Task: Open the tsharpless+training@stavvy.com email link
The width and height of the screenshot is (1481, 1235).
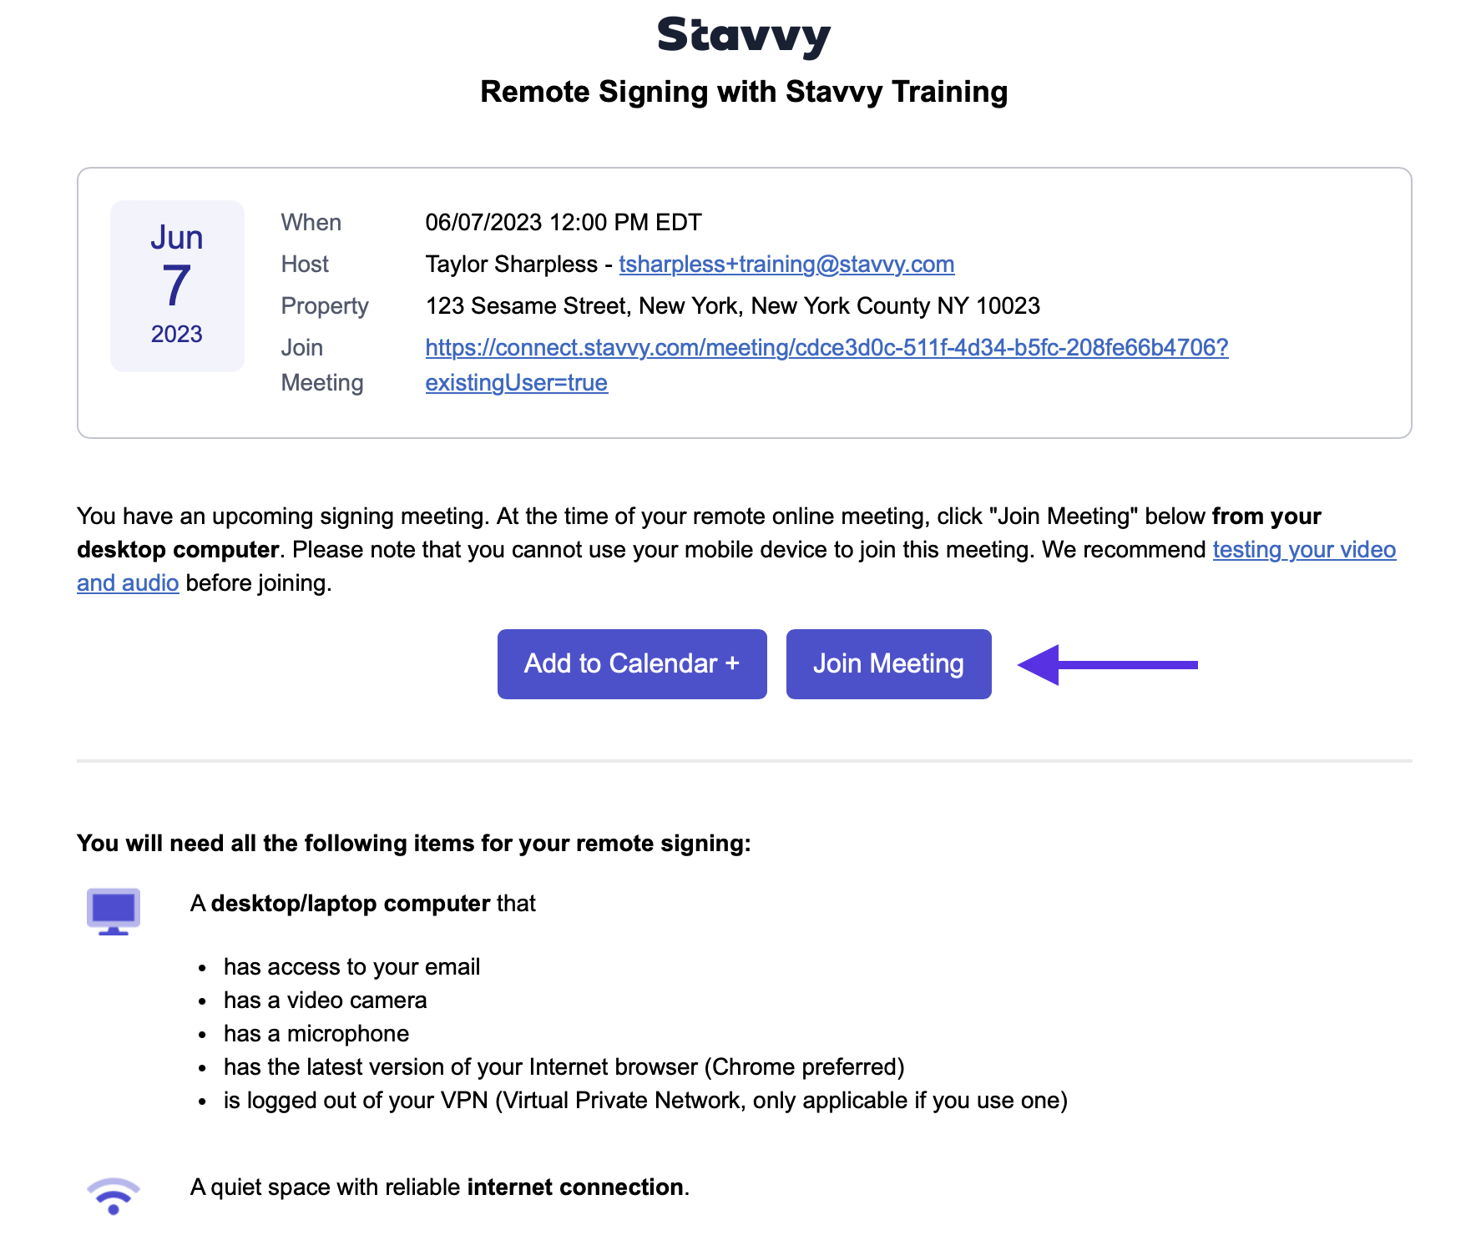Action: (786, 265)
